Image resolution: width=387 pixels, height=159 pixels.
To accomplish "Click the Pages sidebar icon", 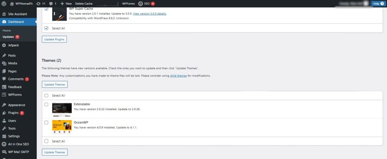I will click(4, 71).
